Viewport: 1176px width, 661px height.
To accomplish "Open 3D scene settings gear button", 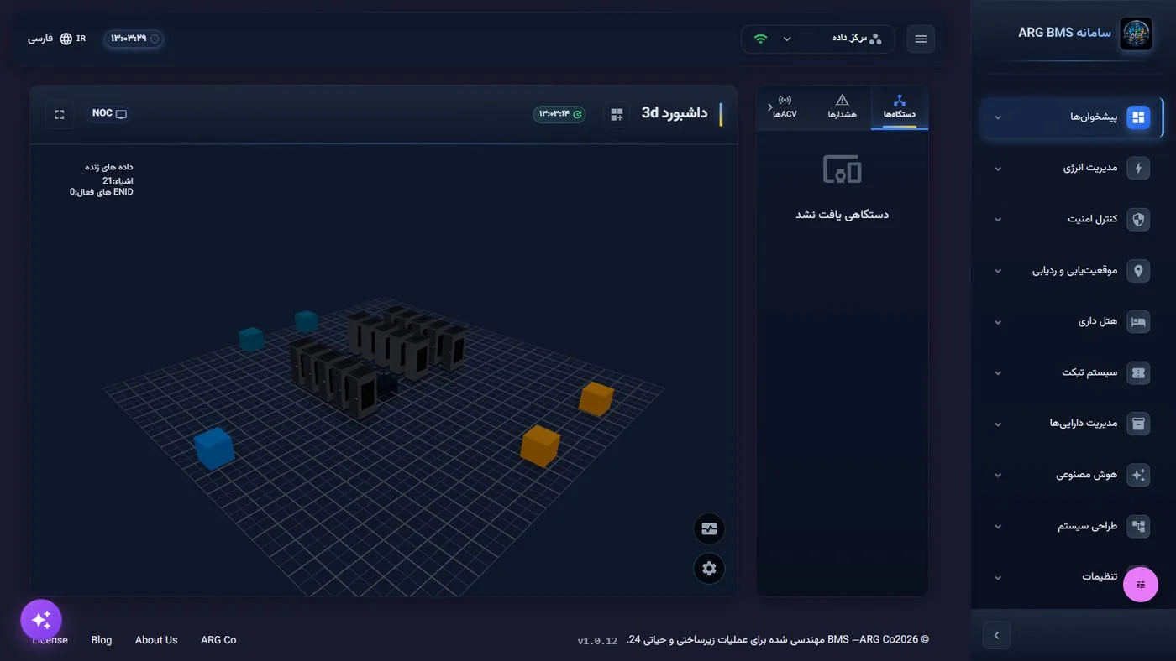I will (x=709, y=569).
